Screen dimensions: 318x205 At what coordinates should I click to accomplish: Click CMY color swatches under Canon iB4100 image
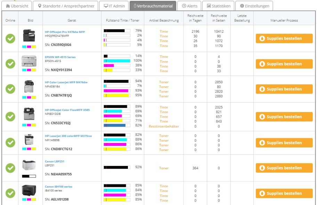(29, 199)
